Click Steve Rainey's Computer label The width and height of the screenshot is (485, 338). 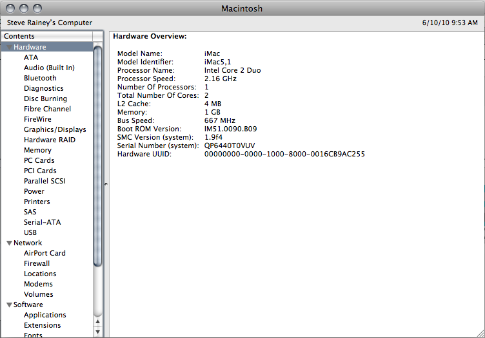(x=50, y=23)
